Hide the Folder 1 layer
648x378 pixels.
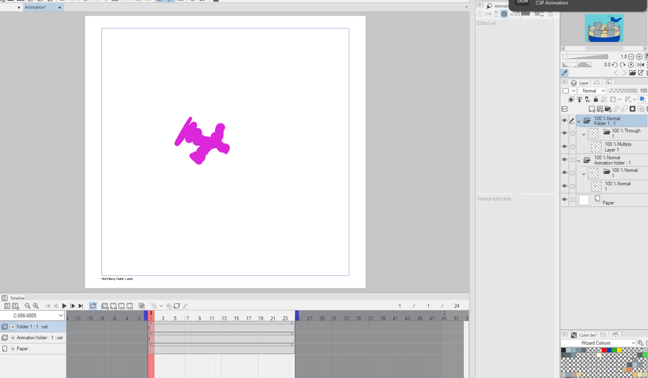[564, 120]
